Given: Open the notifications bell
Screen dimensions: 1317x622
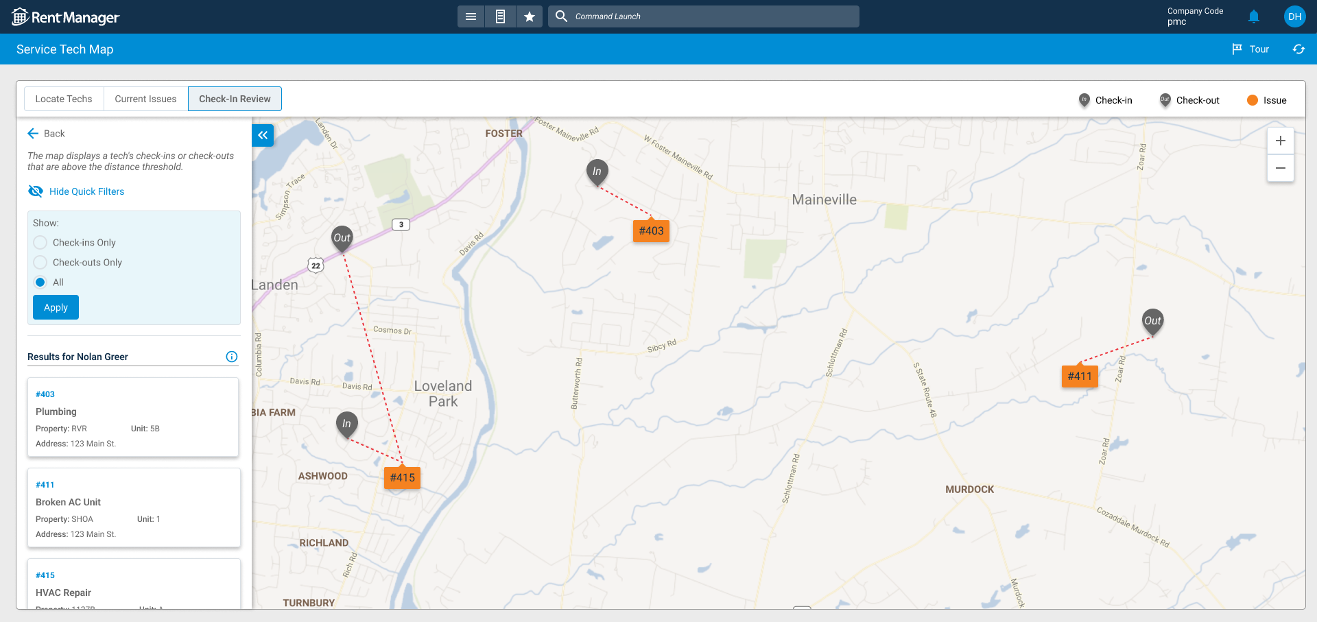Looking at the screenshot, I should (1254, 16).
